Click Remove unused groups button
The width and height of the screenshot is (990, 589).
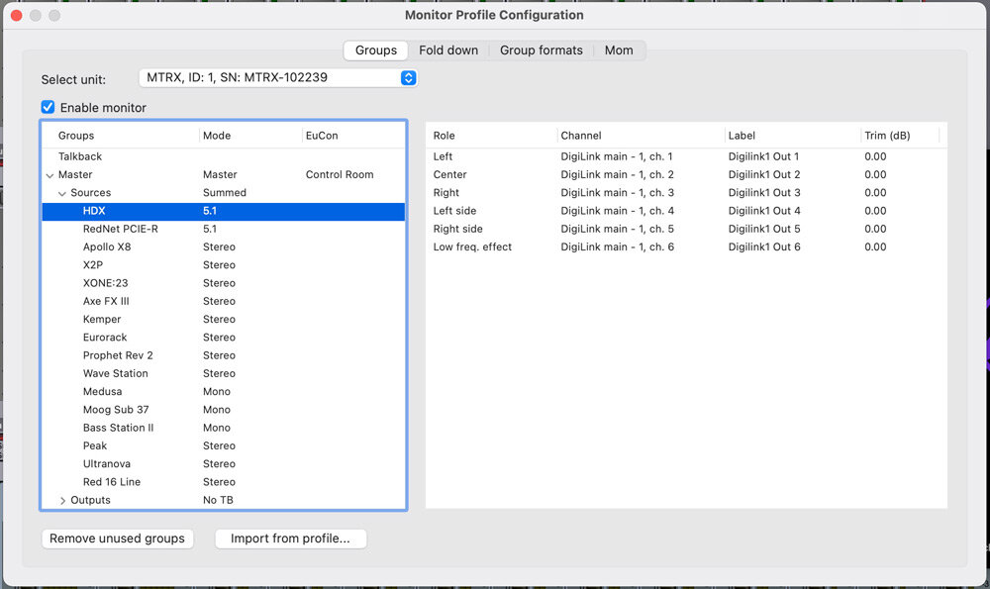click(118, 539)
